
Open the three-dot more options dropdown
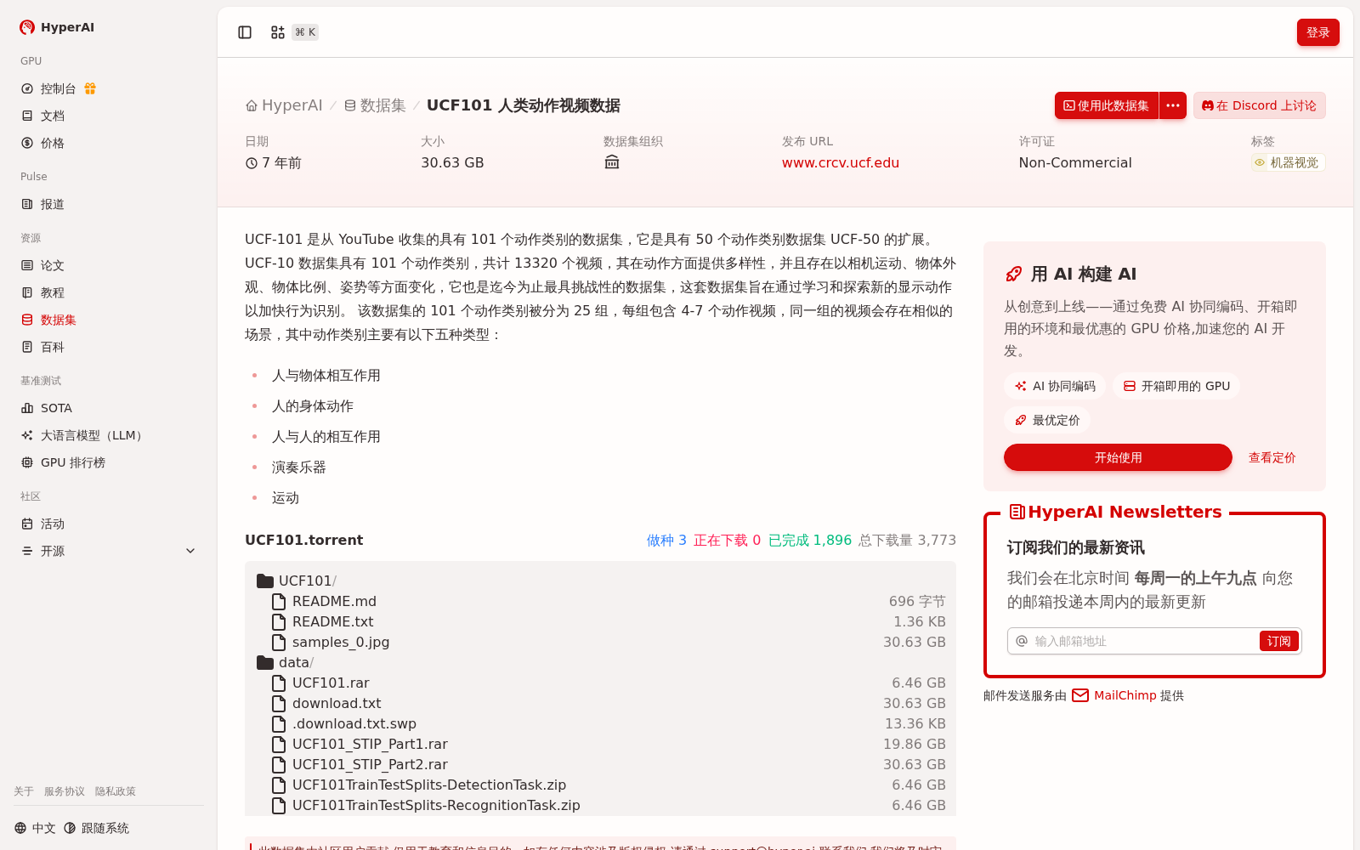1173,105
